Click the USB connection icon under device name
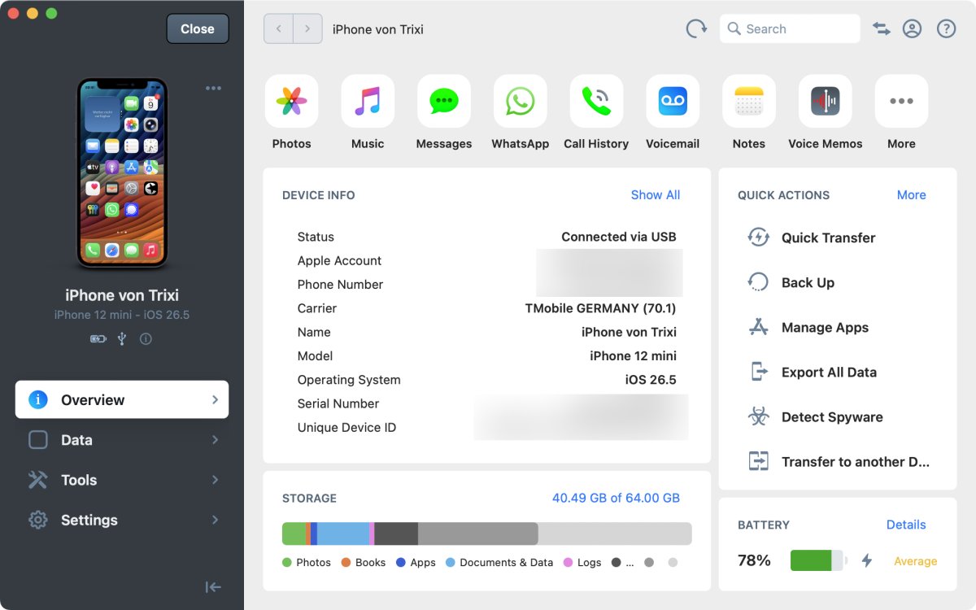This screenshot has height=610, width=976. [122, 339]
